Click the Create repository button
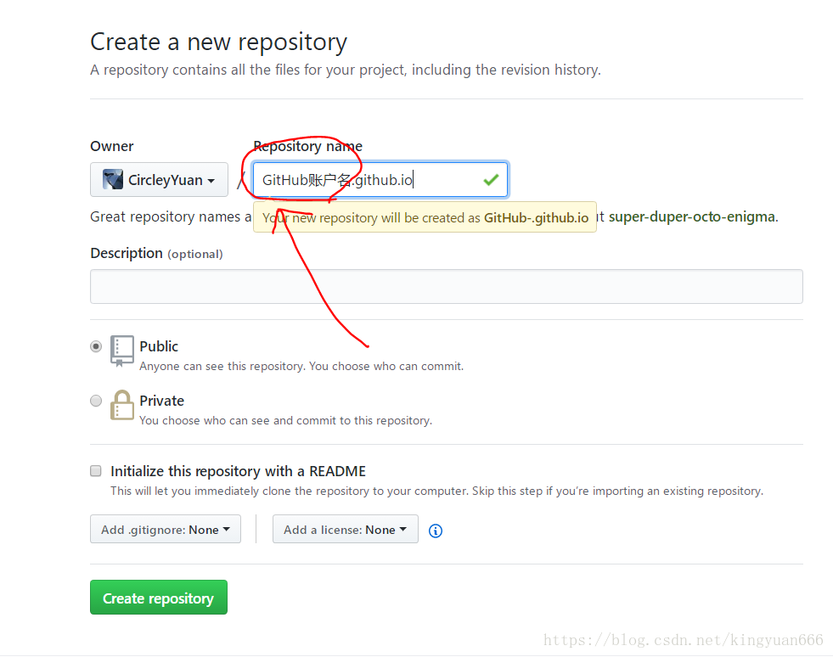The image size is (833, 657). point(158,597)
